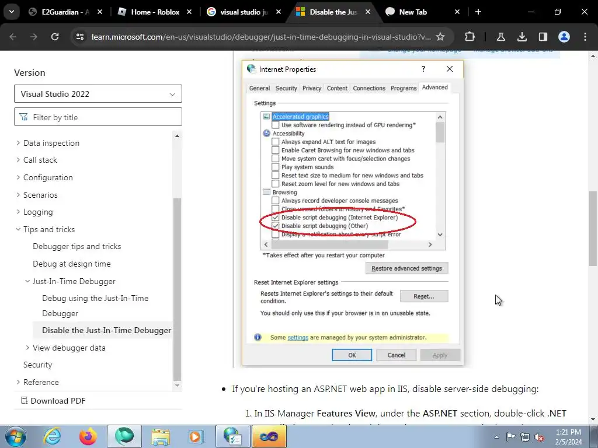Click the Internet Properties help question mark
This screenshot has width=598, height=448.
(423, 69)
